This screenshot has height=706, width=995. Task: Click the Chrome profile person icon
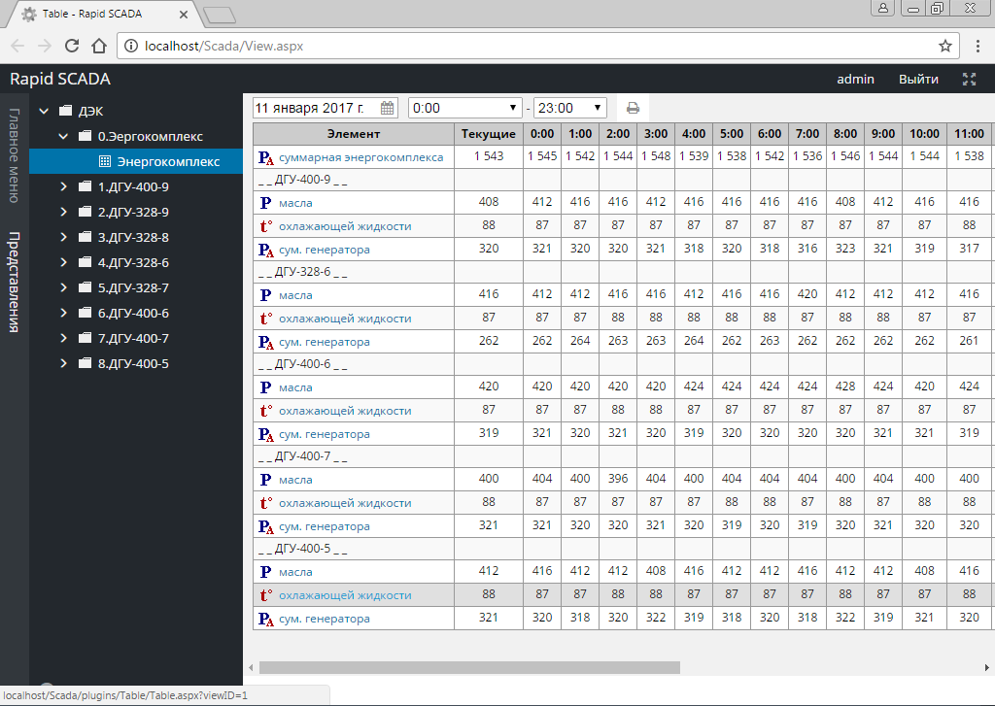(882, 8)
